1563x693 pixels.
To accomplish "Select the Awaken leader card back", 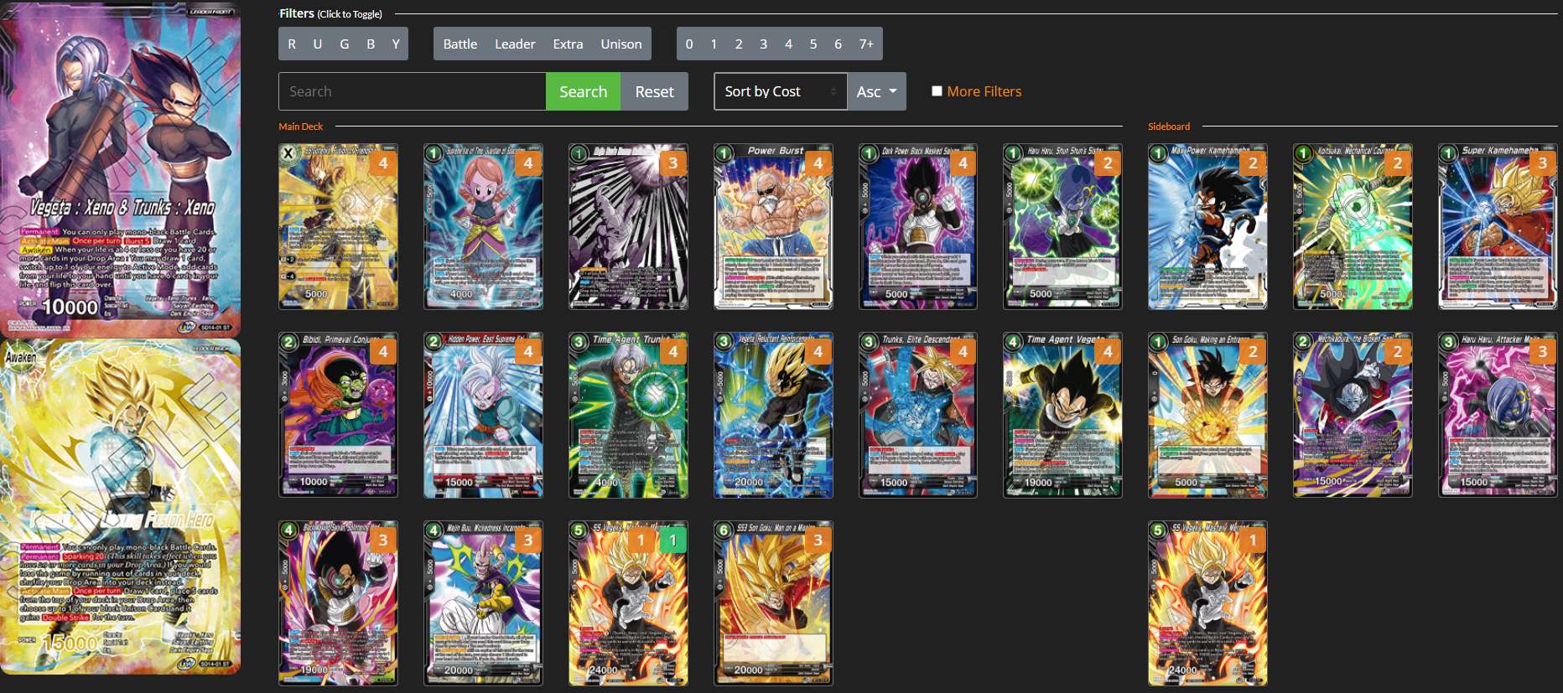I will point(121,506).
